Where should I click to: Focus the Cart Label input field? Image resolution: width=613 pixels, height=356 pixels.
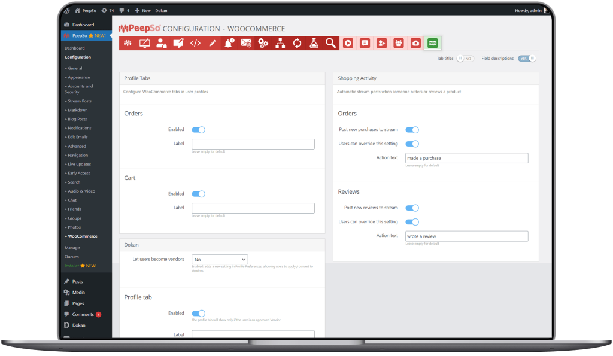coord(253,208)
